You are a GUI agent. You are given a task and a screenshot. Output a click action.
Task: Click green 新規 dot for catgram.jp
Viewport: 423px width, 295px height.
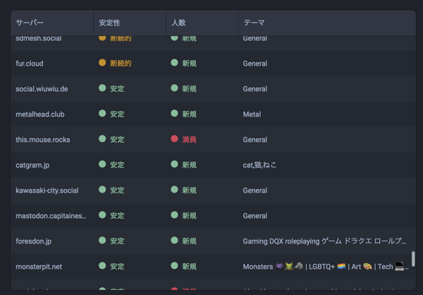coord(174,164)
